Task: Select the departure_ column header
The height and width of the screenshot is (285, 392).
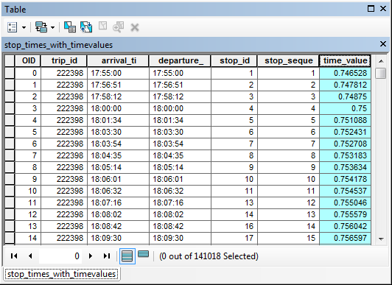Action: [x=180, y=60]
